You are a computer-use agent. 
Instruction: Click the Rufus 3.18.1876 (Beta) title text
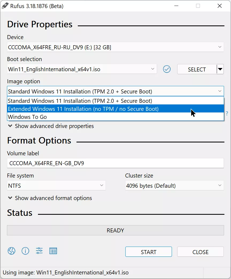(x=37, y=6)
